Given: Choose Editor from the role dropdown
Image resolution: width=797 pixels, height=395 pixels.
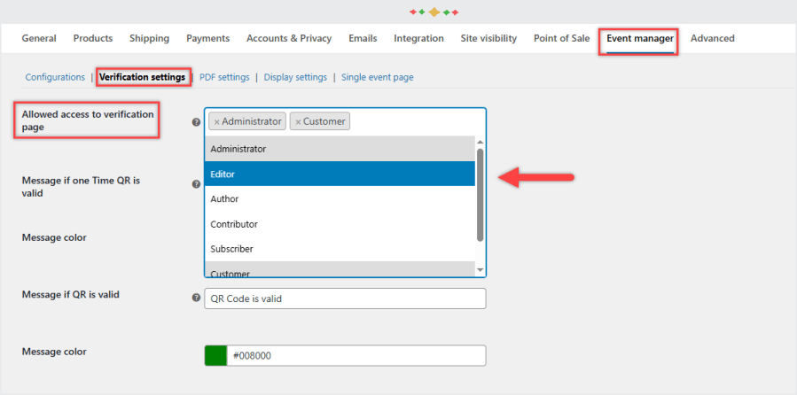Looking at the screenshot, I should (x=340, y=174).
